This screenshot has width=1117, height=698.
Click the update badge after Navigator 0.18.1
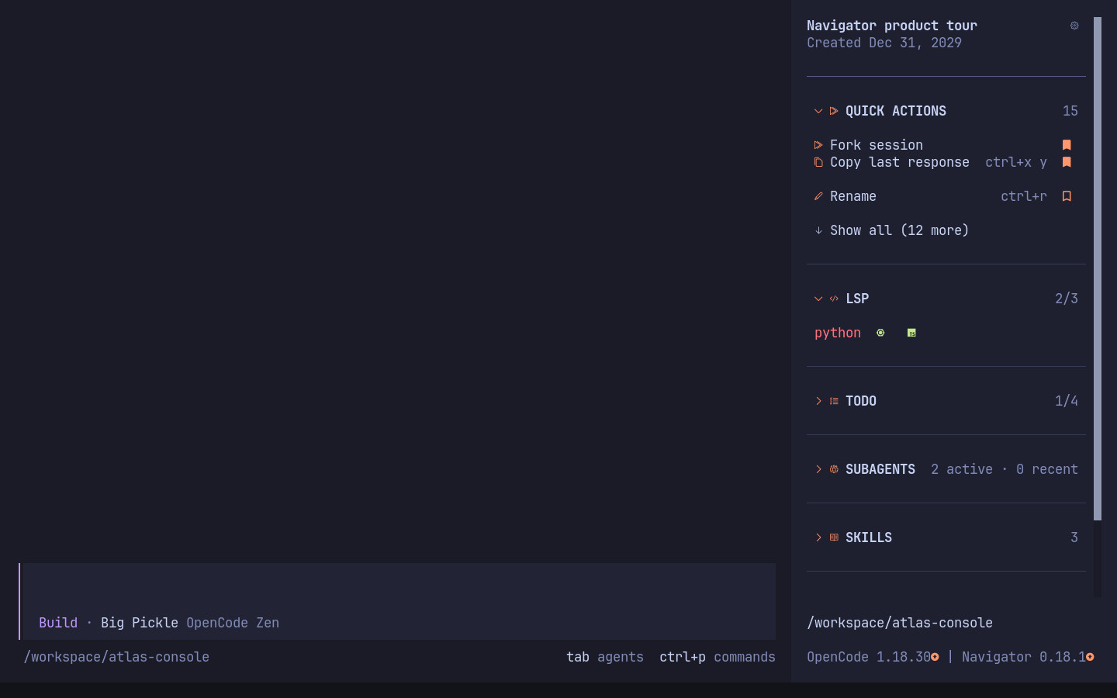pyautogui.click(x=1090, y=657)
